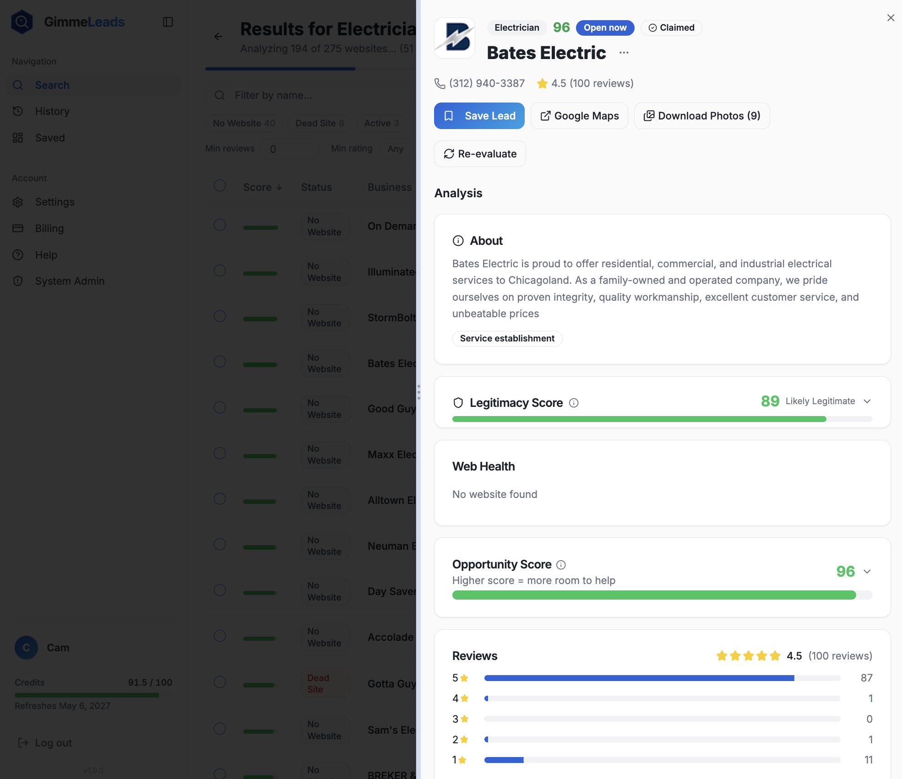This screenshot has width=902, height=779.
Task: Filter by Active status
Action: click(x=381, y=123)
